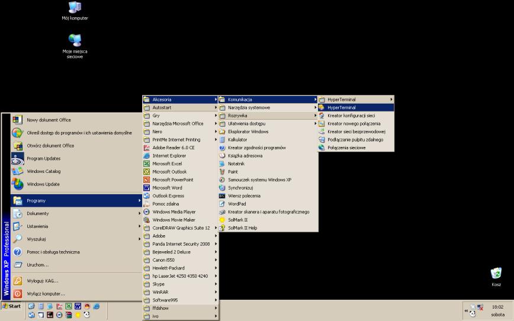Click the Adobe Reader 6.0 CE icon

click(x=146, y=148)
